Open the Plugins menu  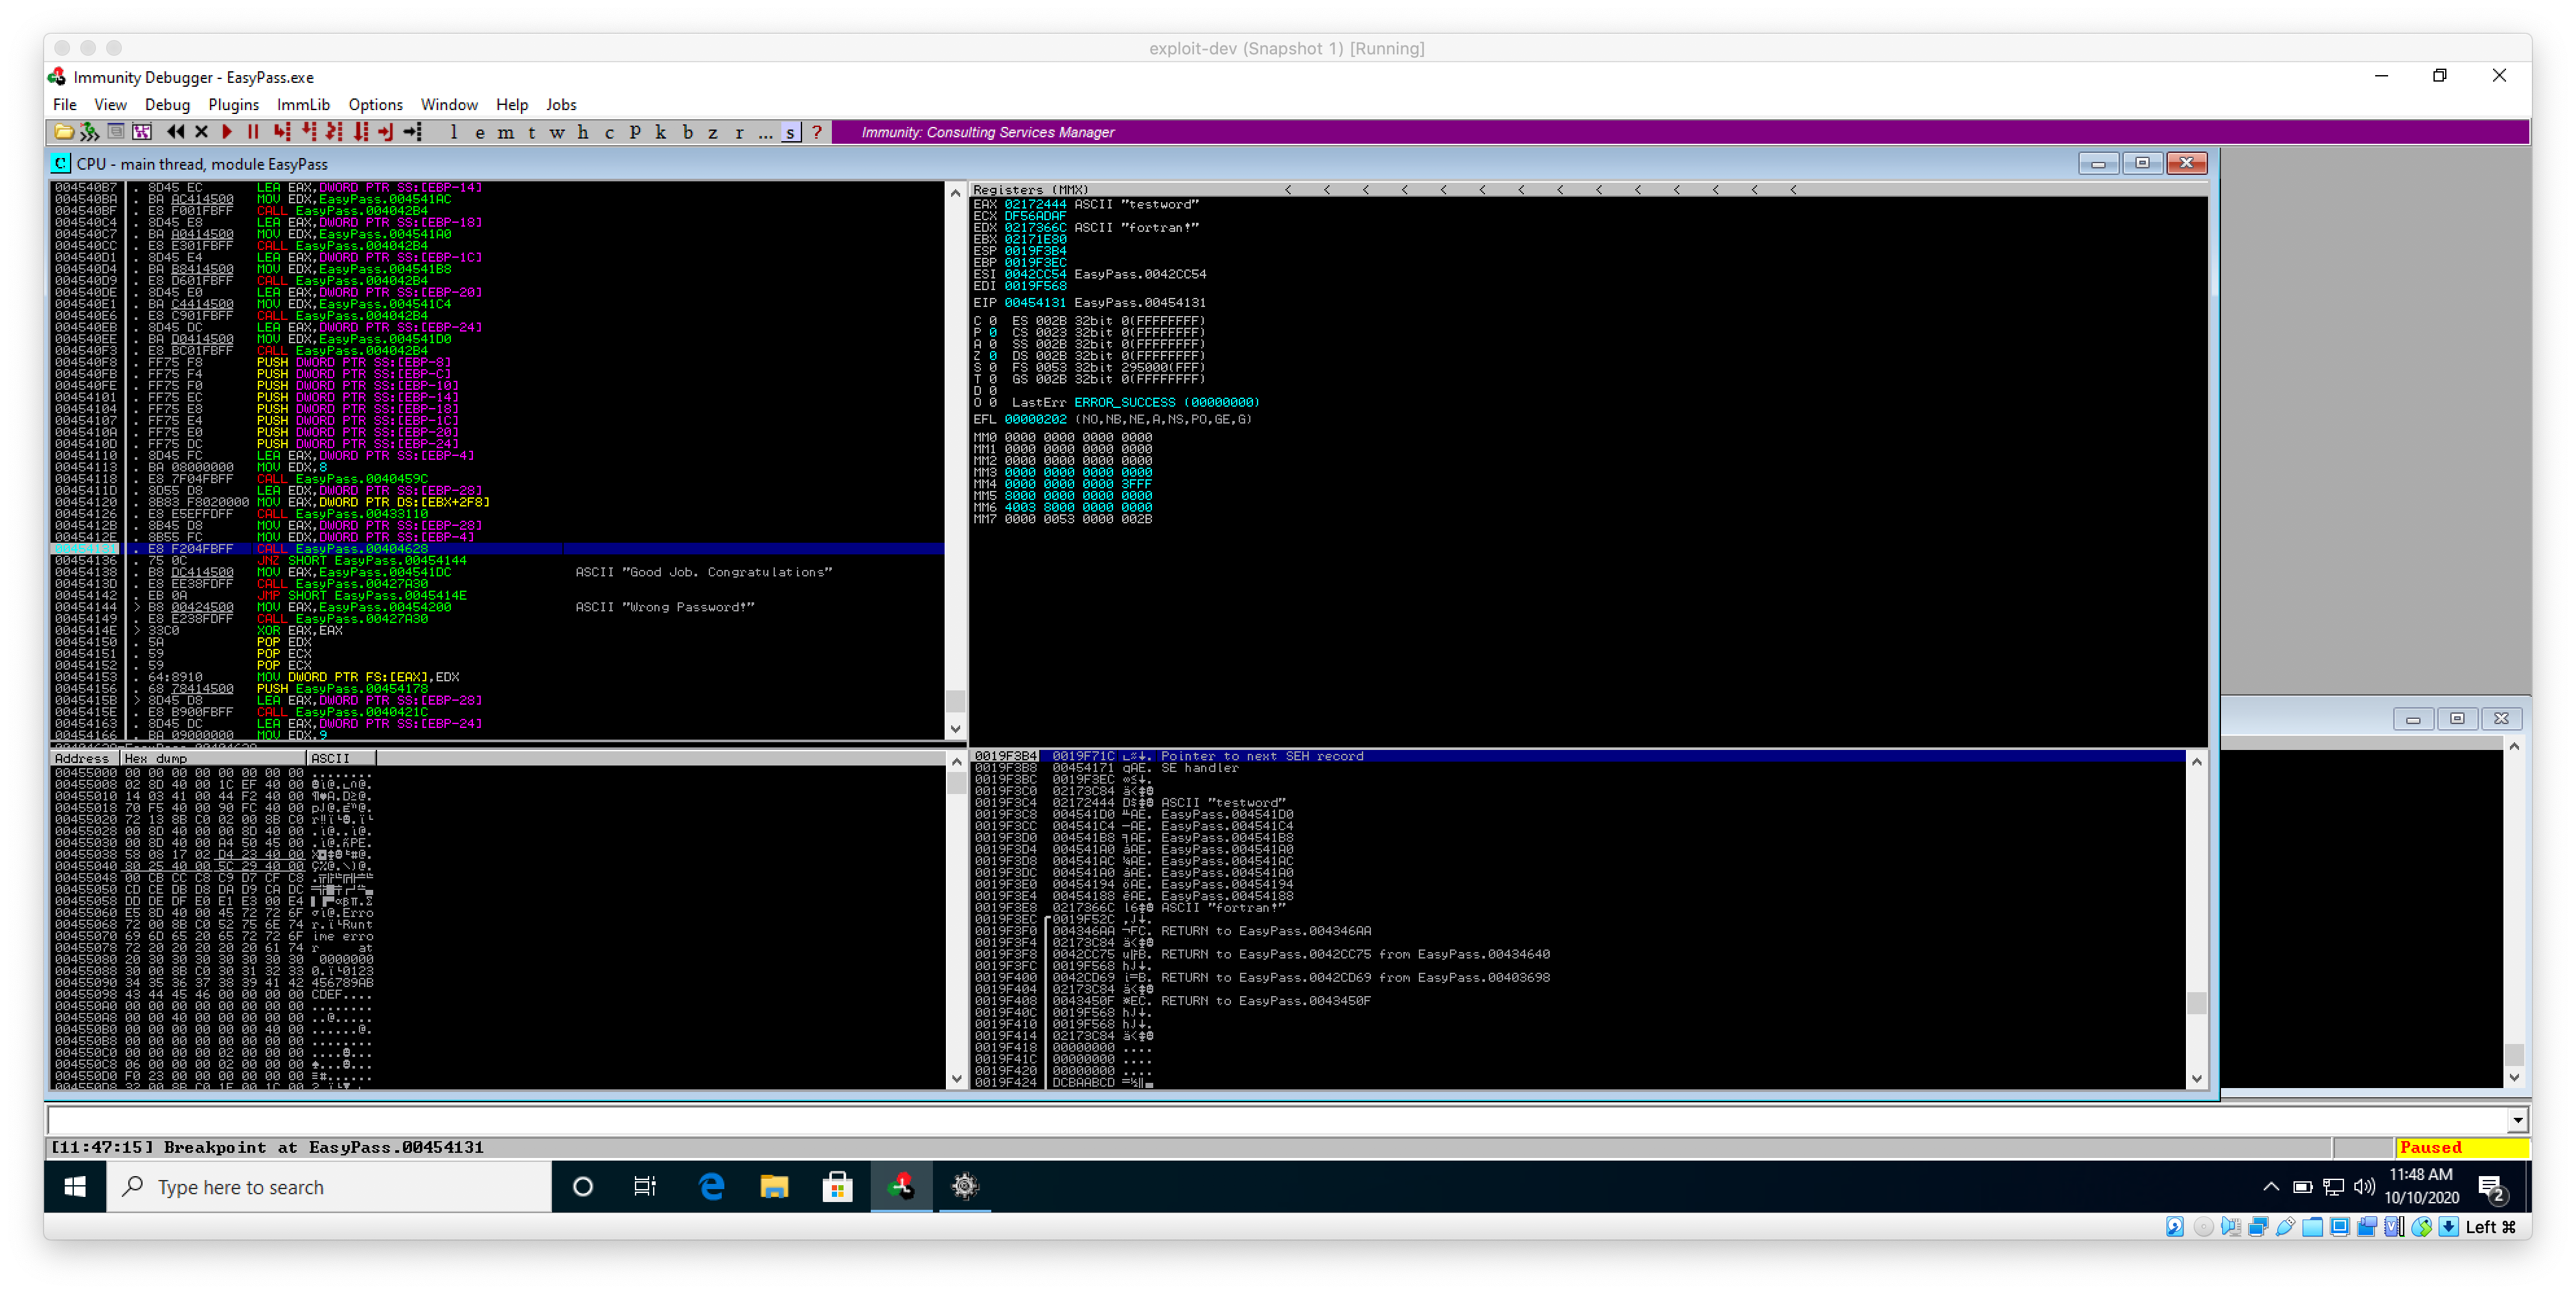point(233,105)
